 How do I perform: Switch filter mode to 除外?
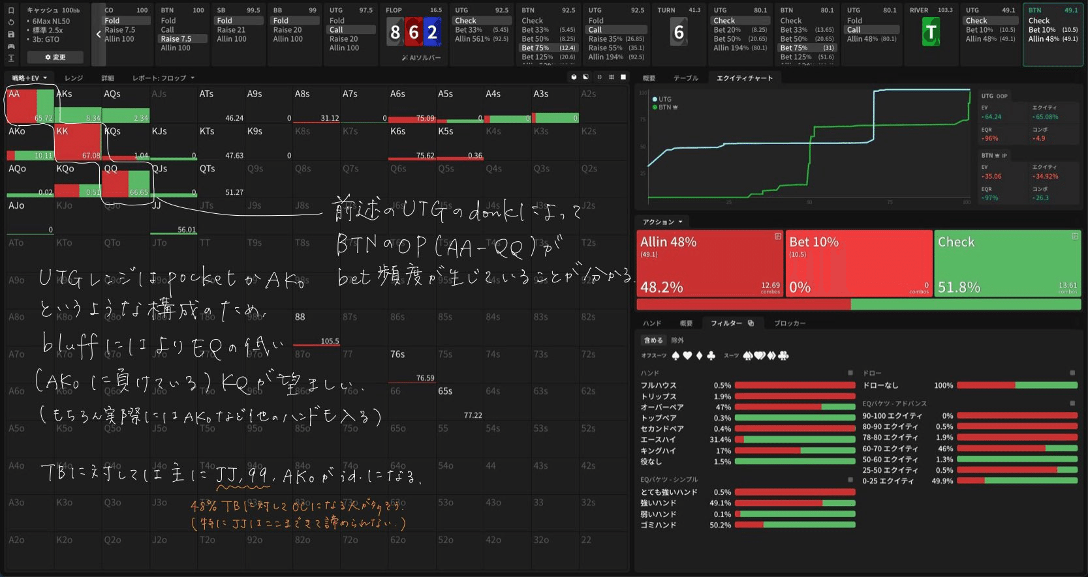click(677, 340)
